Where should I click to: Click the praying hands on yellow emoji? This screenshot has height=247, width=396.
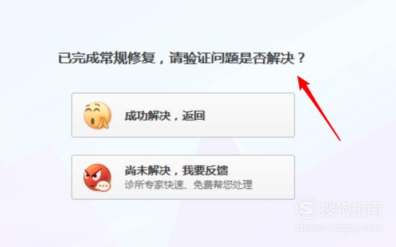[104, 122]
